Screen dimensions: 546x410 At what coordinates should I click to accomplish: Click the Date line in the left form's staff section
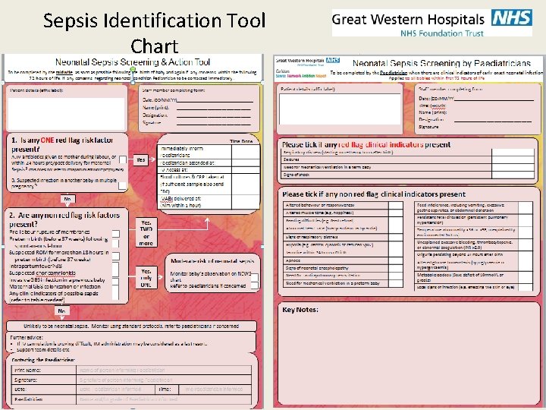click(x=215, y=100)
